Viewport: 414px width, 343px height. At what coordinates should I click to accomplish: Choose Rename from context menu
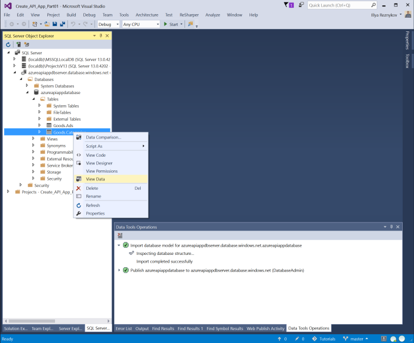click(111, 196)
